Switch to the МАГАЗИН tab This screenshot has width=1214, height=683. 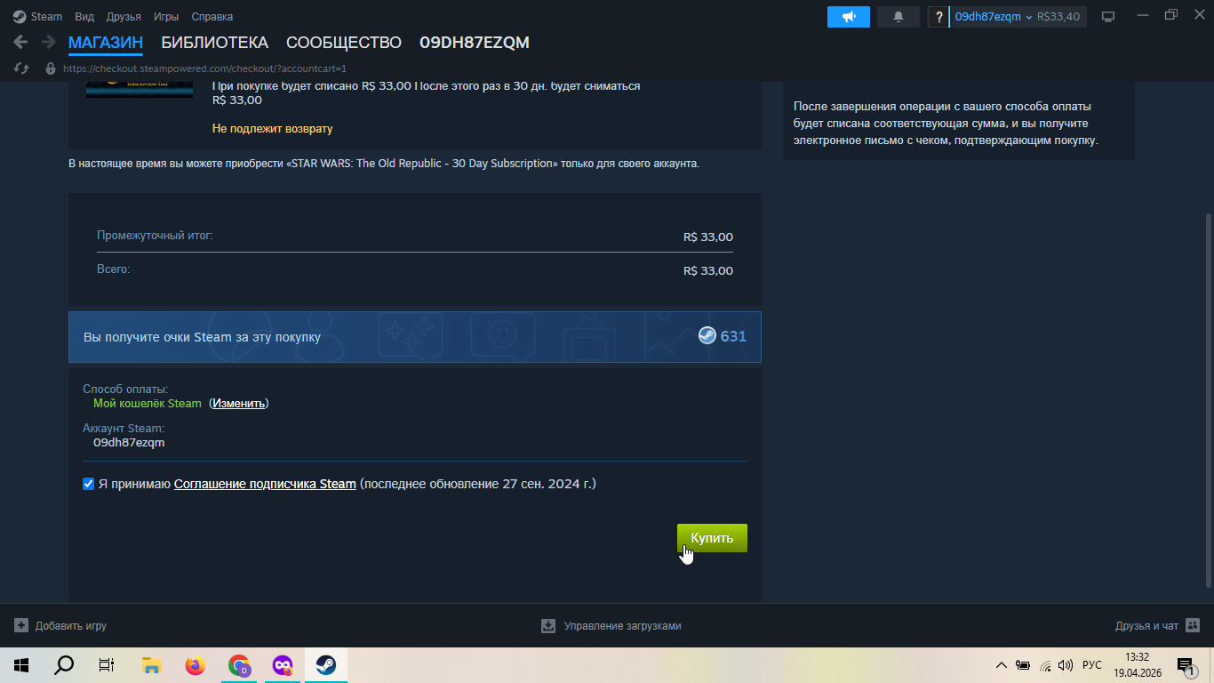(x=106, y=43)
